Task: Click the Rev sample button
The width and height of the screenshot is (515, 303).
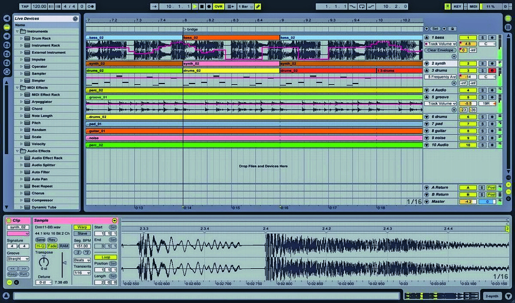Action: [52, 240]
